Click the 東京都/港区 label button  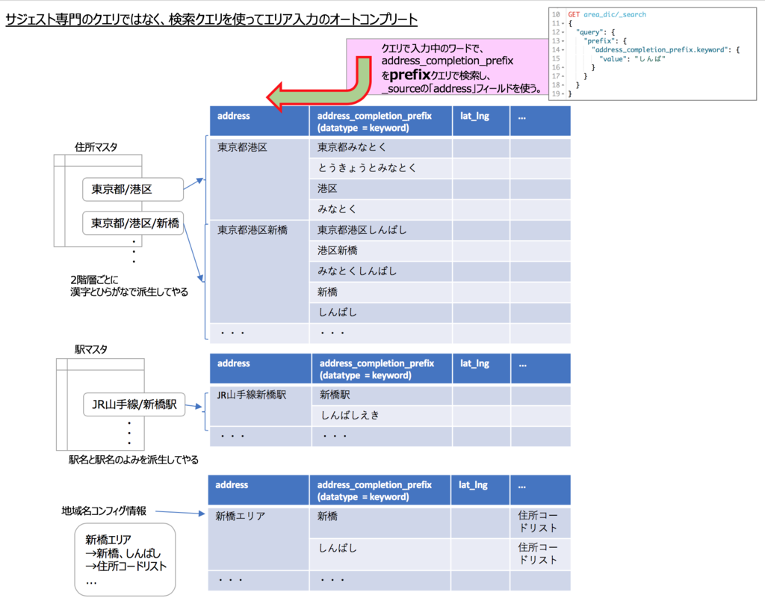(x=132, y=189)
